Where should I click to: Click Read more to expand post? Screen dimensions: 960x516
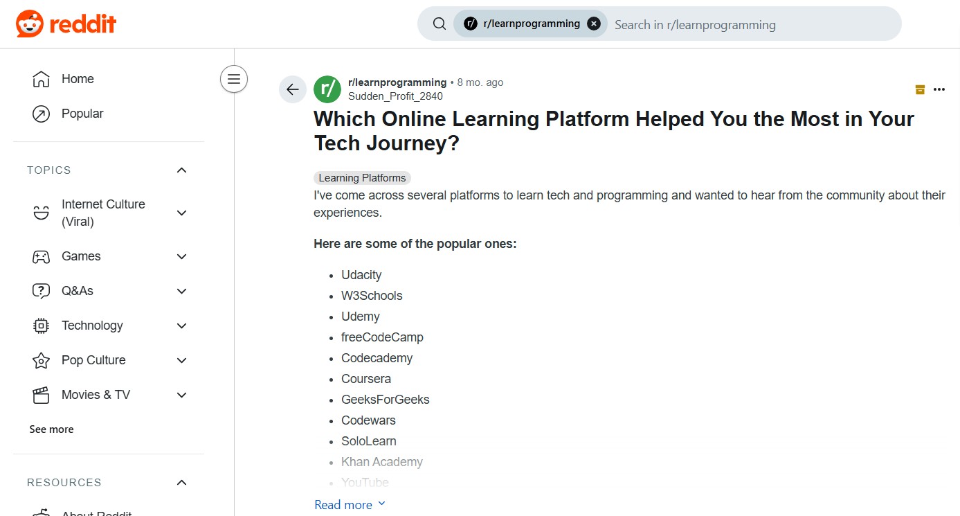(350, 505)
